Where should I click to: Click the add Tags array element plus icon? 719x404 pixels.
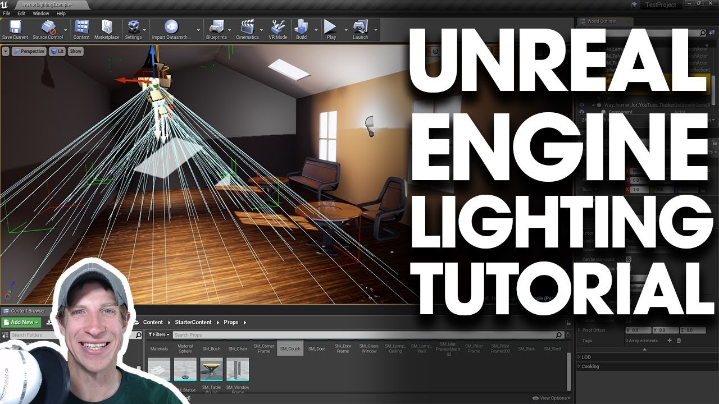point(669,341)
